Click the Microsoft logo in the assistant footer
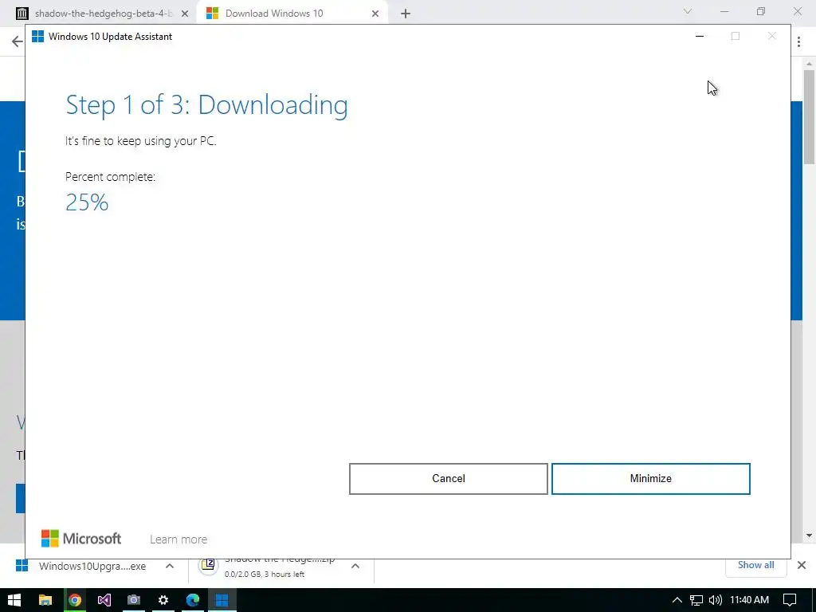Image resolution: width=816 pixels, height=612 pixels. click(x=81, y=539)
